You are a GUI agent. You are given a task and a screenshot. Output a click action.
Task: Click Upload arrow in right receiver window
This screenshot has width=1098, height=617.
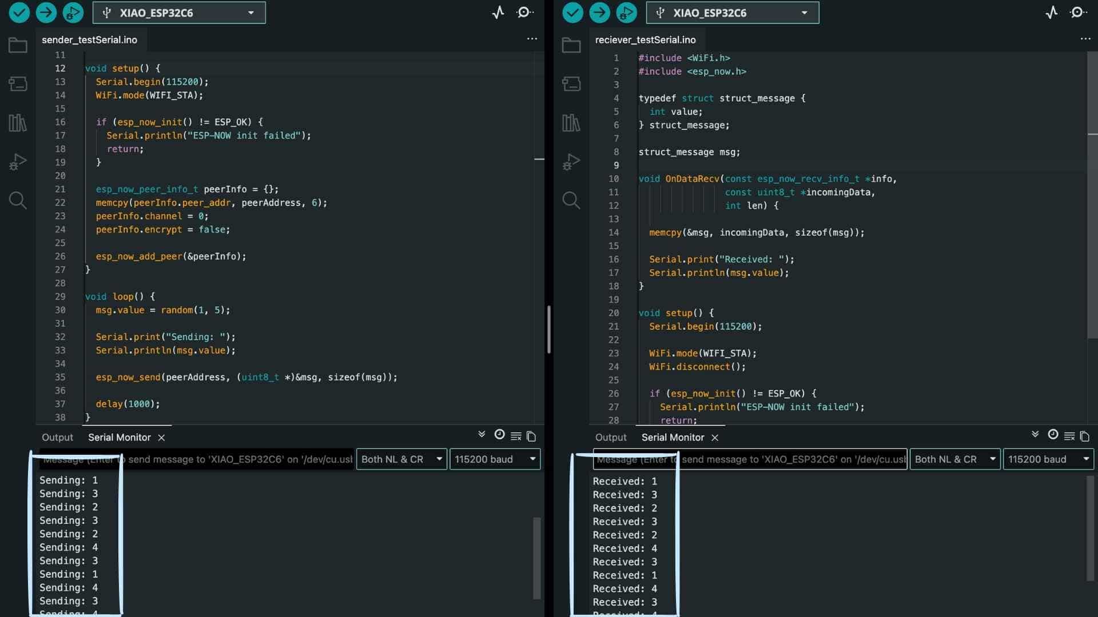[599, 13]
